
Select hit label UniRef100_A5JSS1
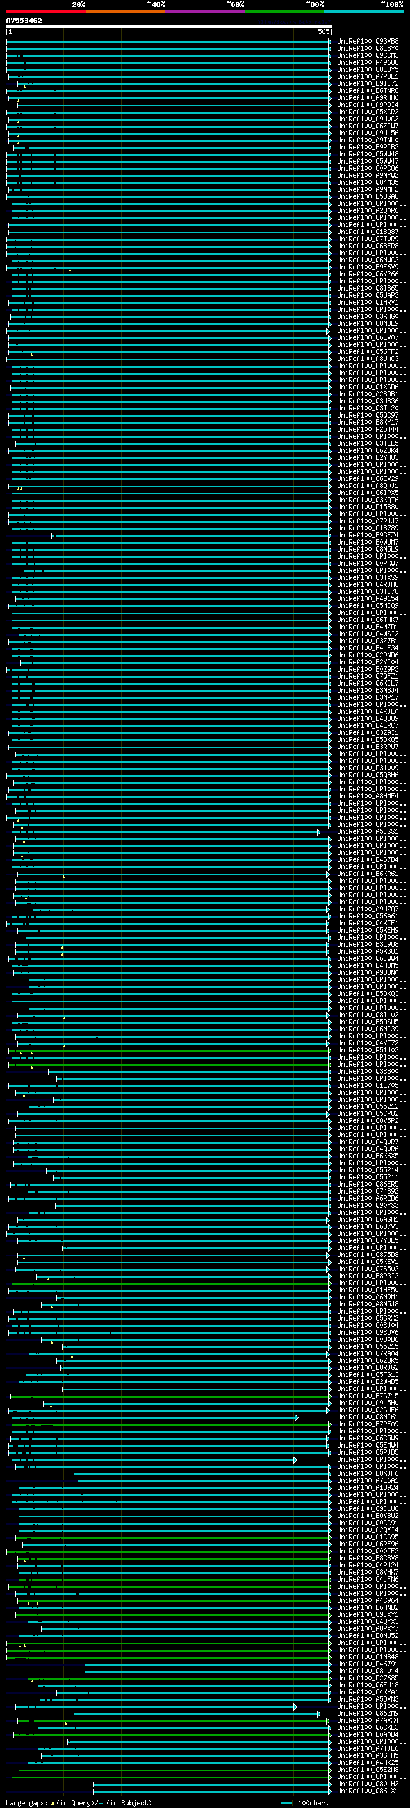tap(368, 832)
